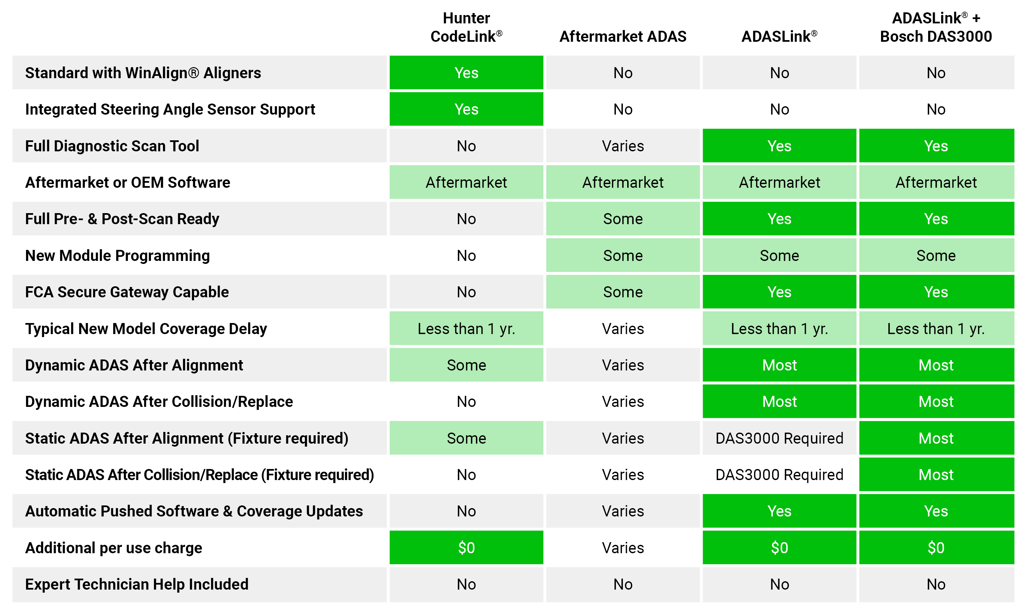Click the standalone ADASLink column header

(x=779, y=36)
